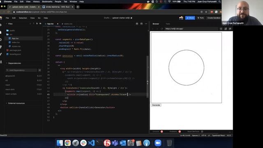Open the Edit menu in CodeSandbox

[x=14, y=18]
